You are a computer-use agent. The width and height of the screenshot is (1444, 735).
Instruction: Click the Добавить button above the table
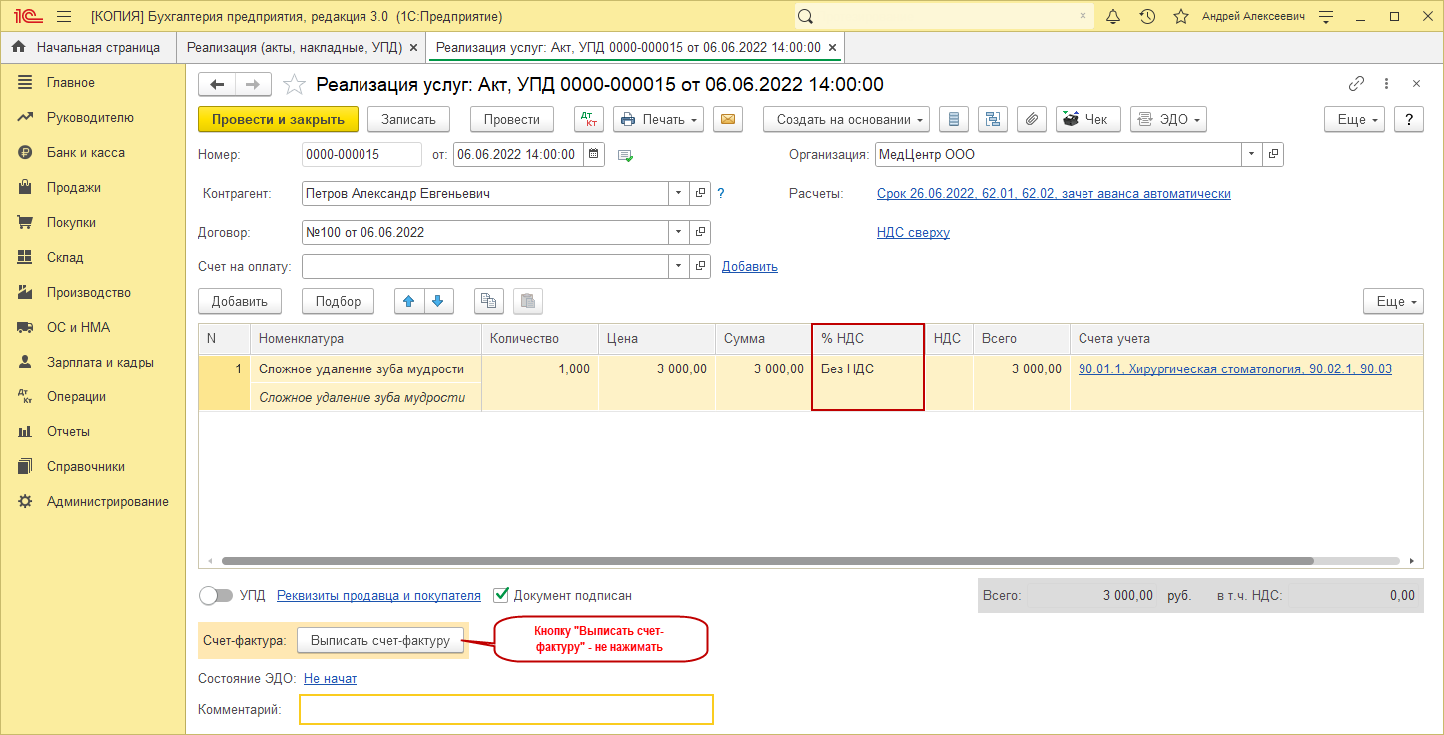[x=240, y=301]
